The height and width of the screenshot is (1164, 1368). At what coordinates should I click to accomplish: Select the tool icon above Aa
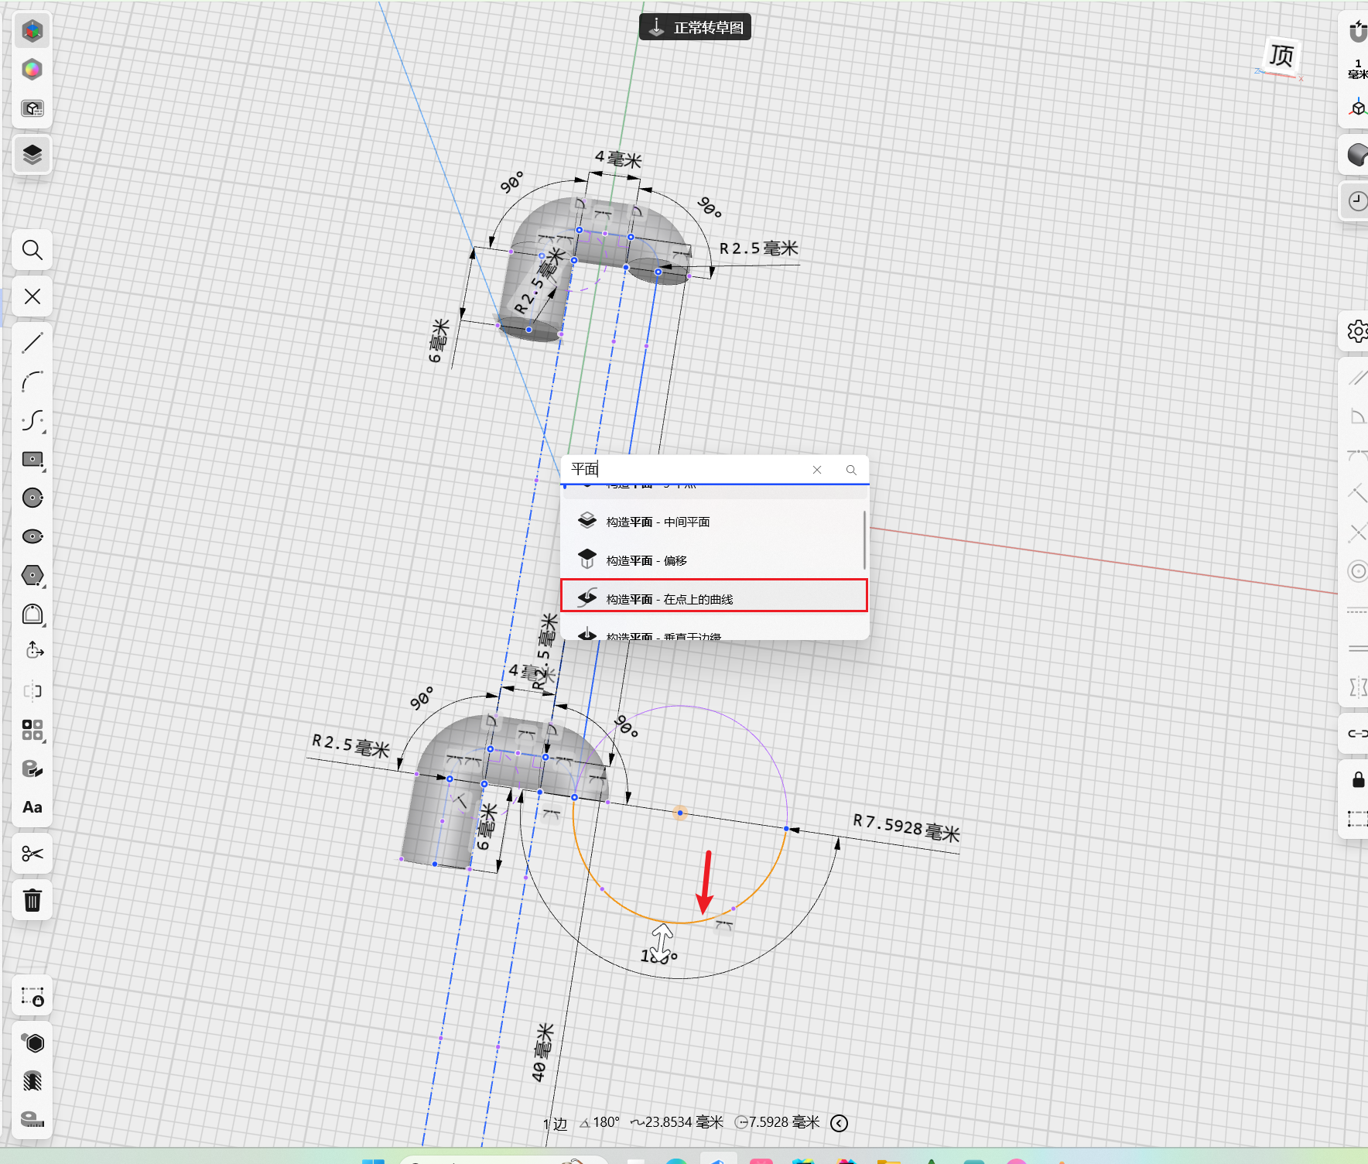coord(32,769)
